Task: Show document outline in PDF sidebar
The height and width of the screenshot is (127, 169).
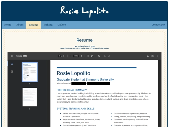Action: coord(12,71)
